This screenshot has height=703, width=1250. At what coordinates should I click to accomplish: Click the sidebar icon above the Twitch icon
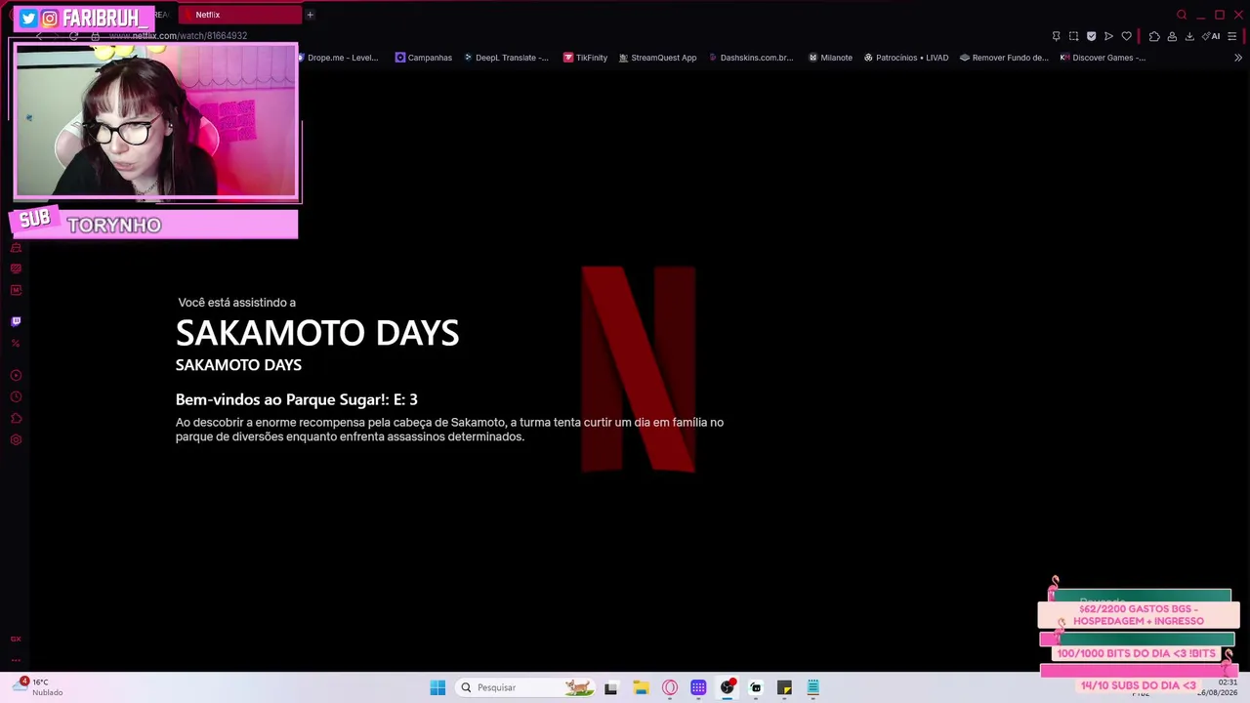click(16, 290)
